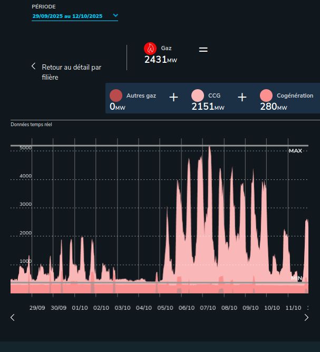Click the Cogénération label

point(295,96)
